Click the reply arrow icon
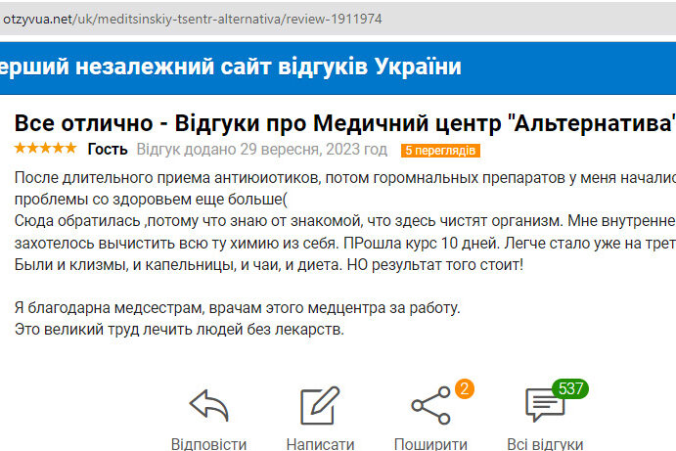Image resolution: width=676 pixels, height=451 pixels. click(x=208, y=406)
